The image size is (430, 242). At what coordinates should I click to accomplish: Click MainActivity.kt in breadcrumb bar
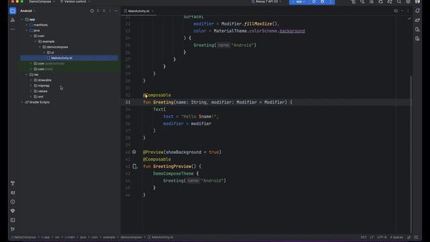coord(161,237)
